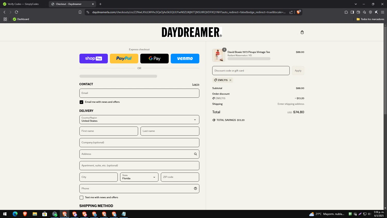The width and height of the screenshot is (387, 218).
Task: Open the shopping bag cart icon
Action: [x=302, y=32]
